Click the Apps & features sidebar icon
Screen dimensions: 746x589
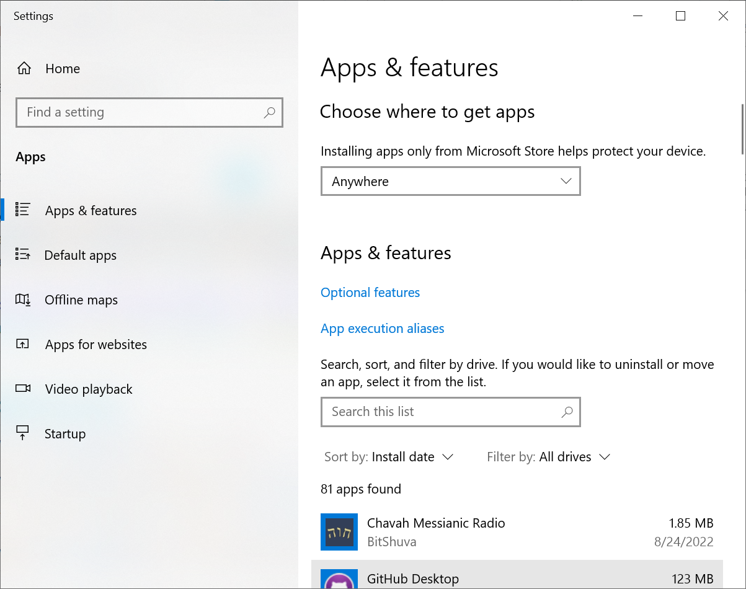point(23,210)
